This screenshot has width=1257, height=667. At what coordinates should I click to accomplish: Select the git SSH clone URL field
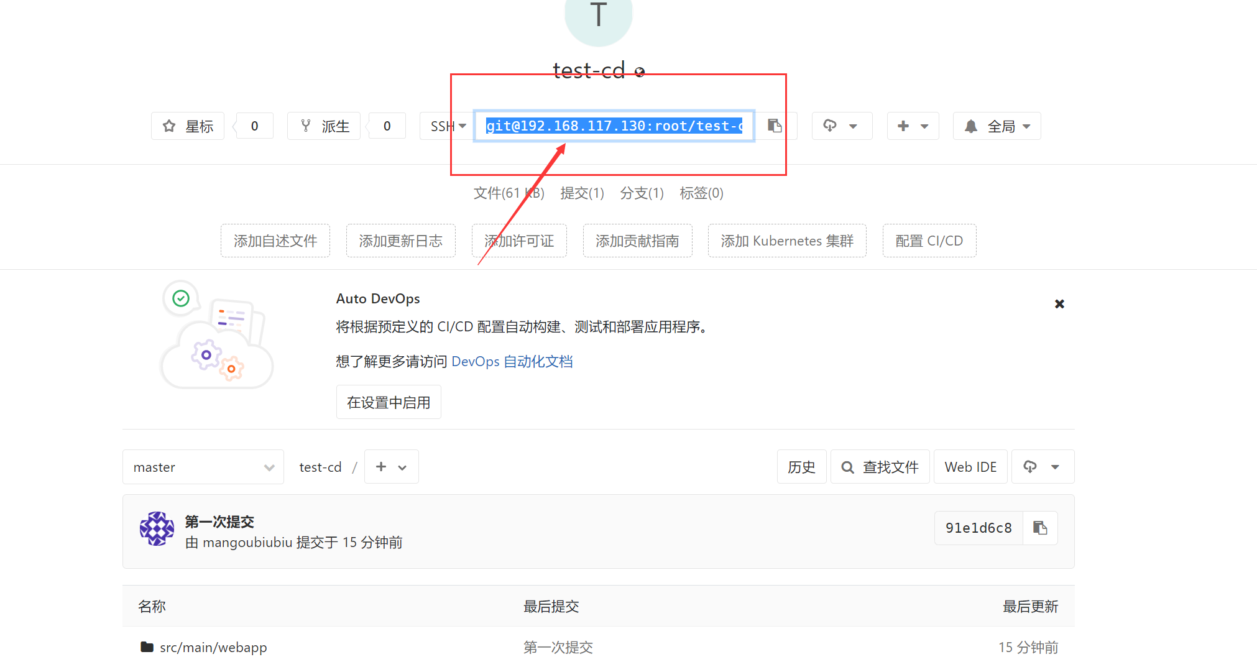coord(614,126)
